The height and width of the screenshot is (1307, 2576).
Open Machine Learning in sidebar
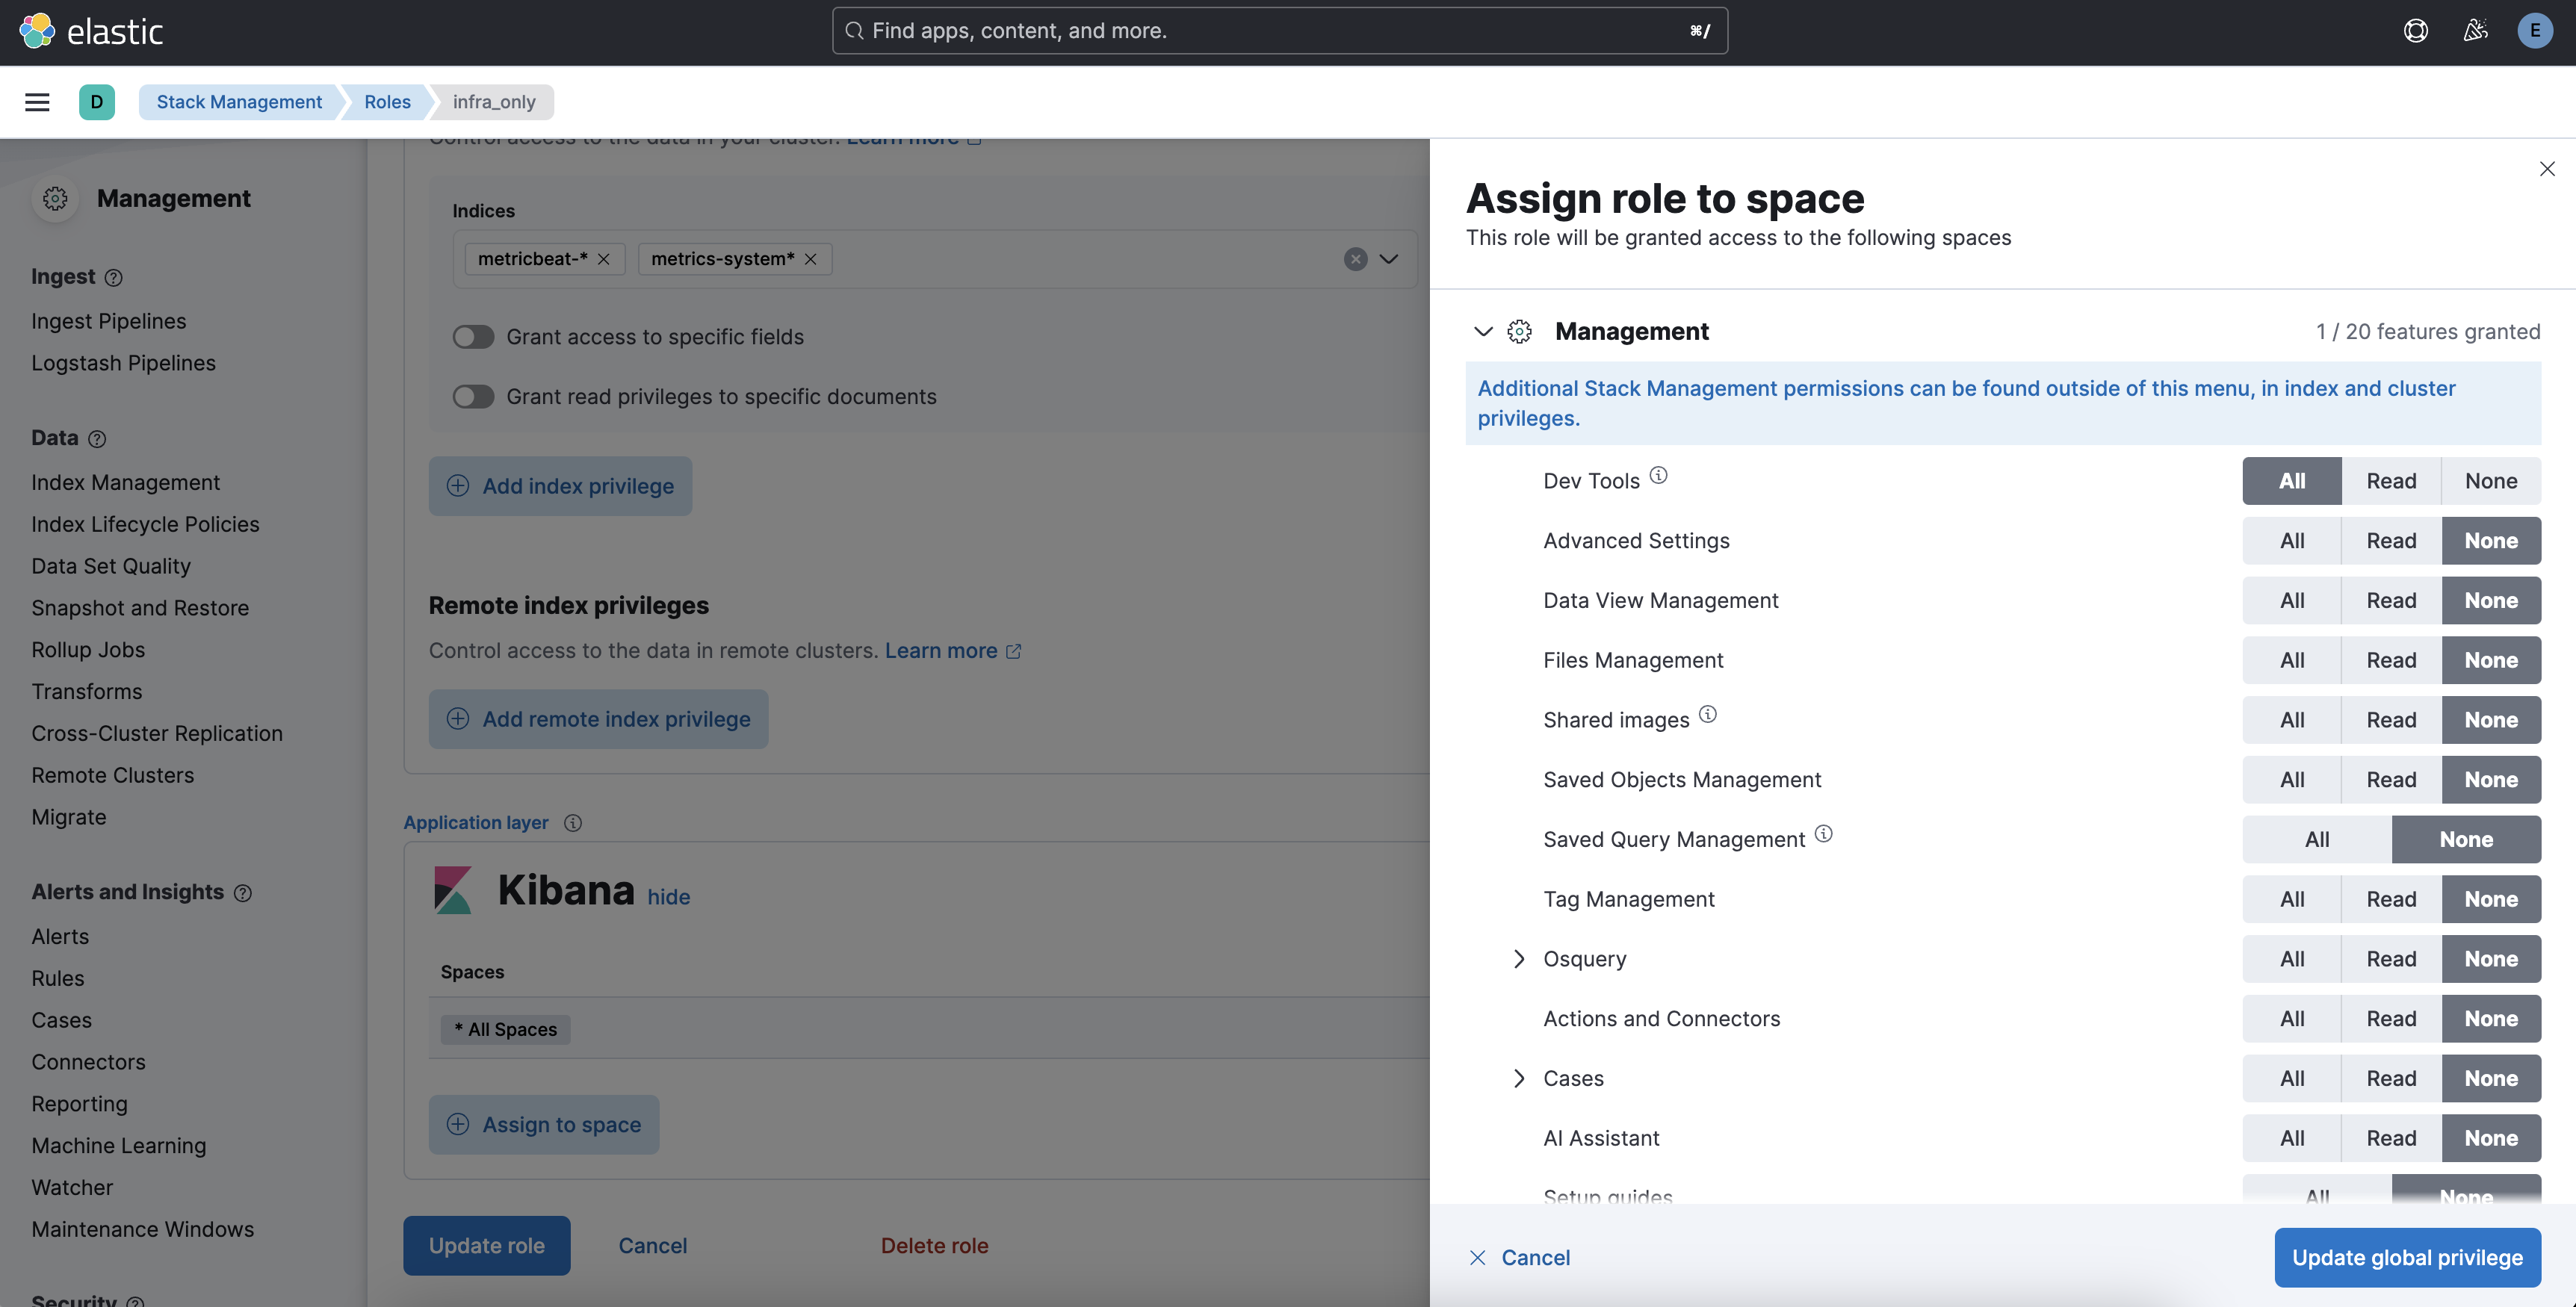(118, 1147)
